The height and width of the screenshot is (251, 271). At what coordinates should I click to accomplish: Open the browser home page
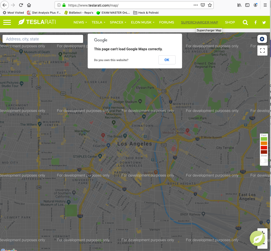pyautogui.click(x=29, y=5)
